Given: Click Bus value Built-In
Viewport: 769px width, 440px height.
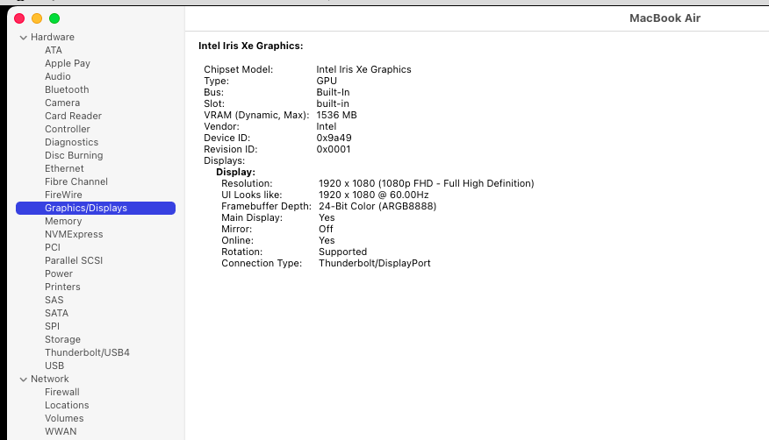Looking at the screenshot, I should coord(333,93).
